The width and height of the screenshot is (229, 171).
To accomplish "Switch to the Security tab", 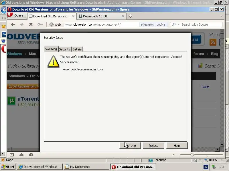I will (65, 49).
